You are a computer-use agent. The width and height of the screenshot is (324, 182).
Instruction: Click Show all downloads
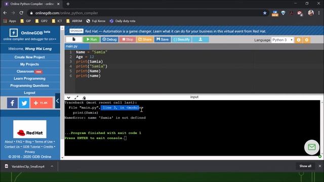305,166
